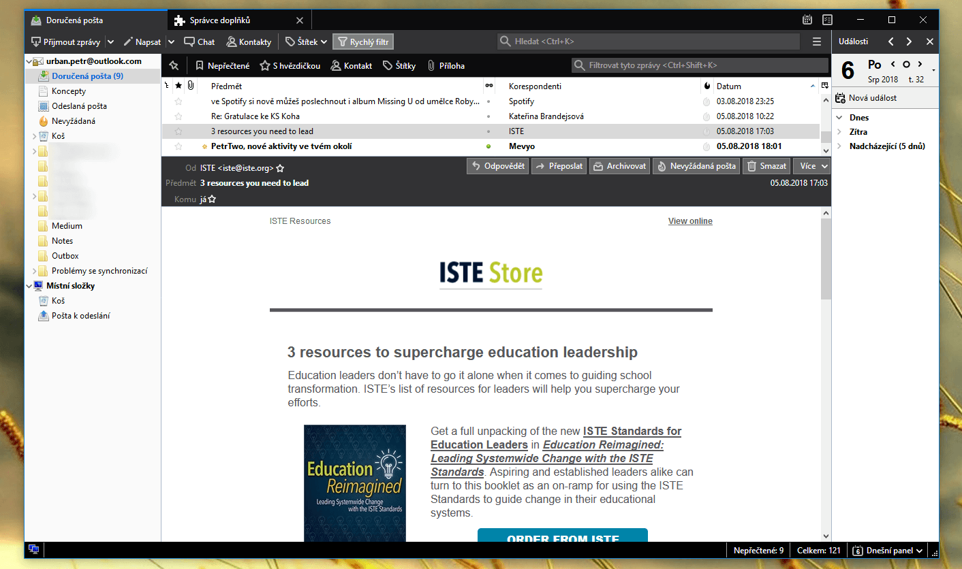Image resolution: width=962 pixels, height=569 pixels.
Task: Expand the Nadcházející events section
Action: coord(840,146)
